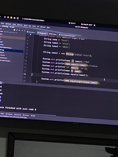This screenshot has height=157, width=118.
Task: Open the Run menu
Action: [30, 26]
